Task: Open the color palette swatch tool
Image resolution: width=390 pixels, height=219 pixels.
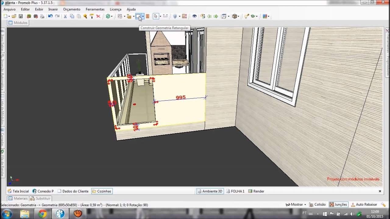Action: pyautogui.click(x=265, y=16)
